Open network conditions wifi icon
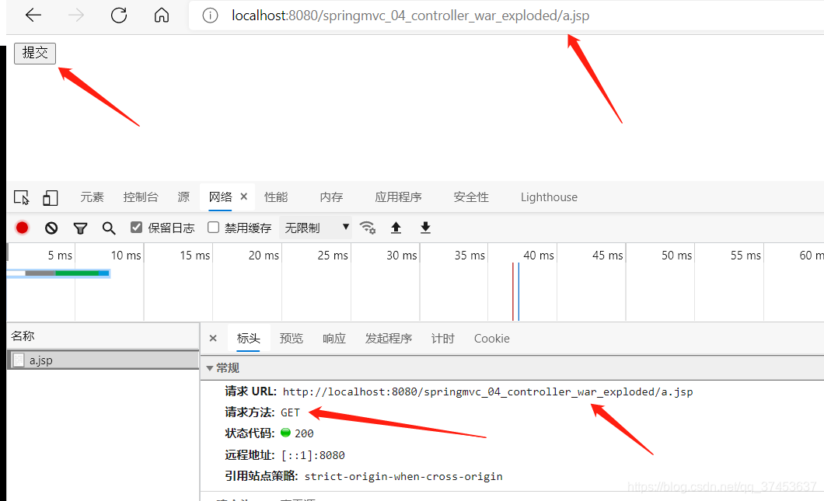 tap(368, 228)
